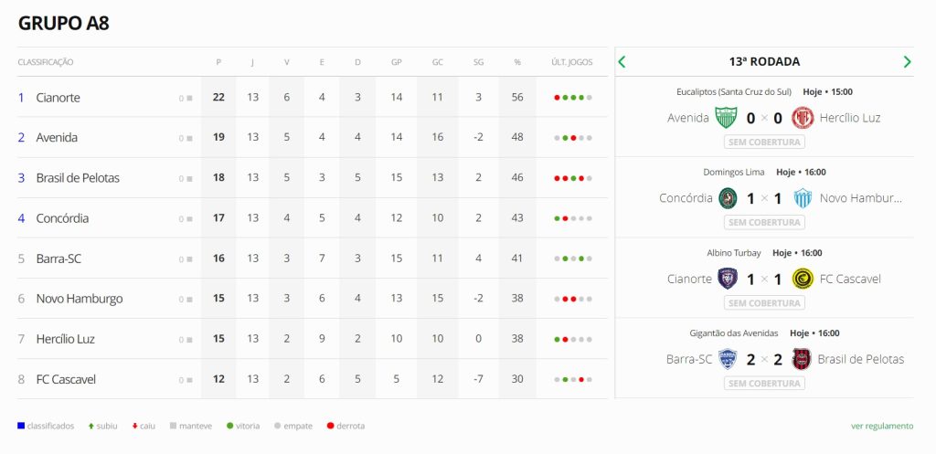Click the blue 'classificados' legend square

[x=21, y=426]
